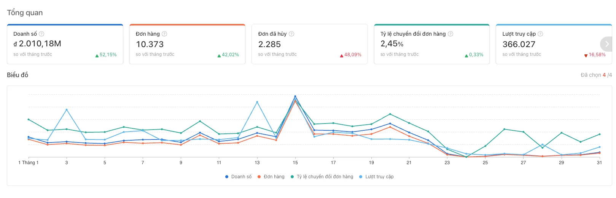Hide Lượt truy cập legend series
The image size is (616, 198).
point(376,177)
